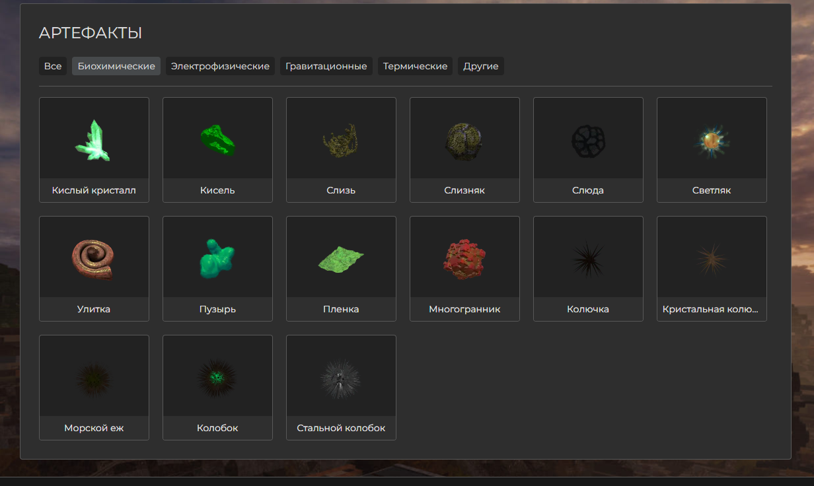Click the Колючка name label
The height and width of the screenshot is (486, 814).
pyautogui.click(x=588, y=309)
